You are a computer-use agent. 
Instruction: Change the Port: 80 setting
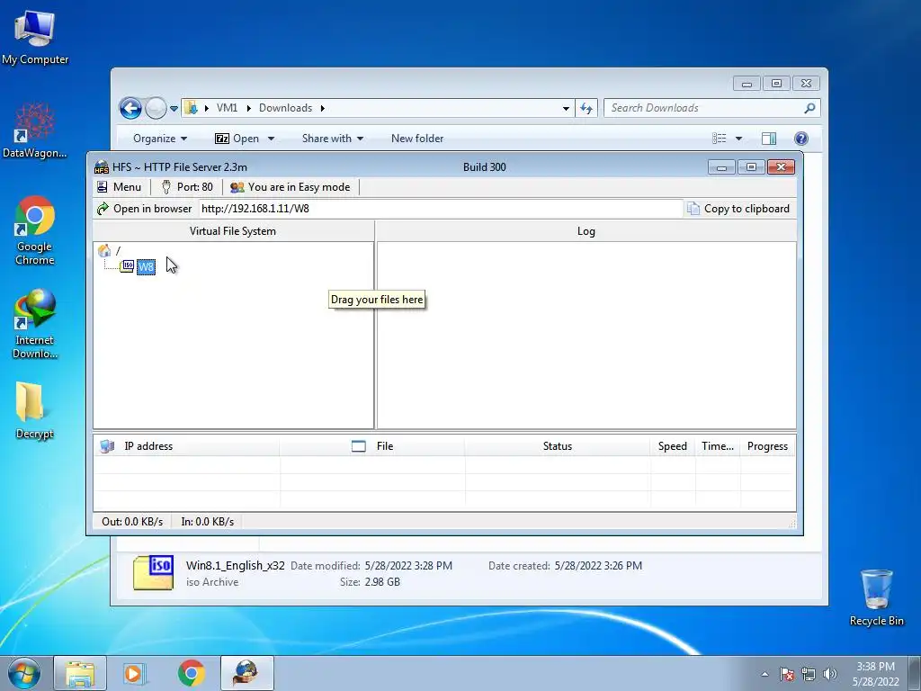[x=187, y=187]
